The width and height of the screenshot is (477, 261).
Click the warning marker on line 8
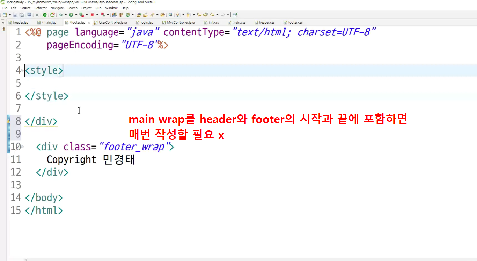point(8,121)
